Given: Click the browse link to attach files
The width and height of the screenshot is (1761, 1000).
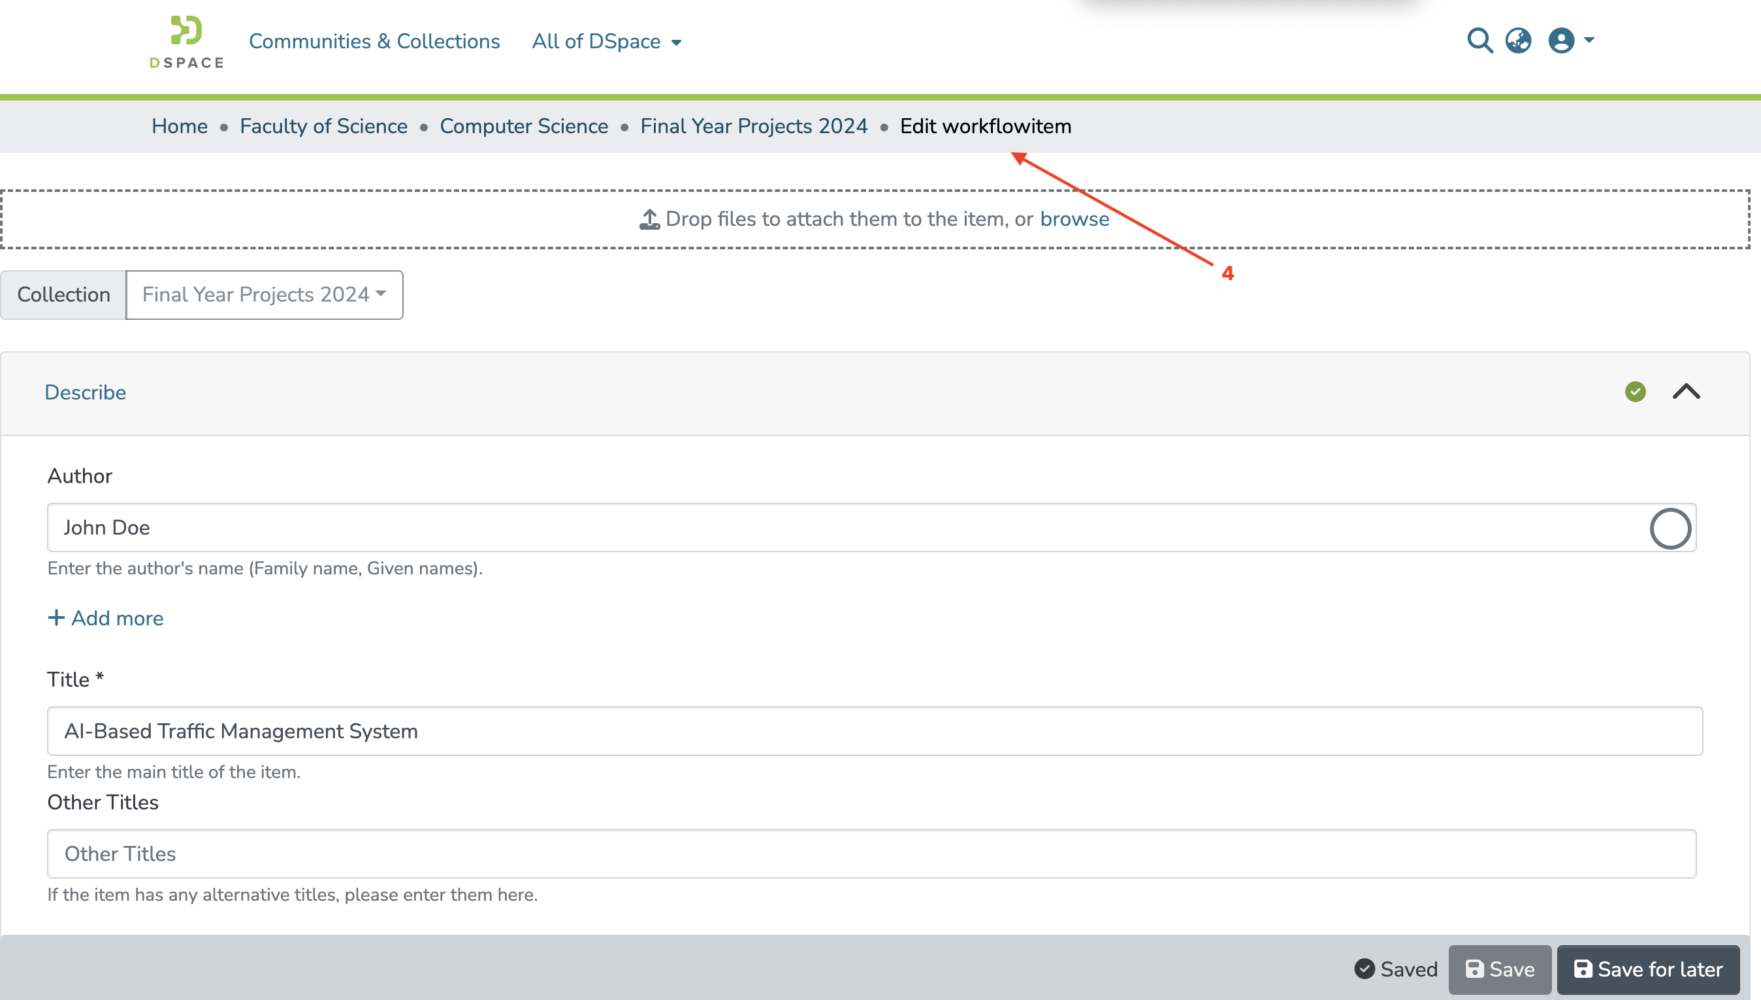Looking at the screenshot, I should coord(1074,219).
